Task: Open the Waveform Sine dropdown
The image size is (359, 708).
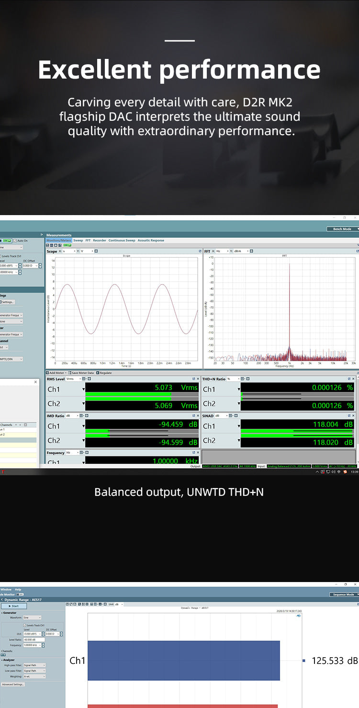Action: click(32, 617)
